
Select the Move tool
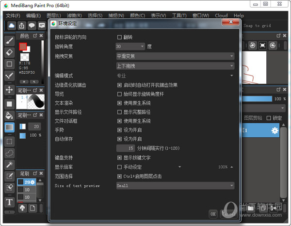[x=9, y=90]
